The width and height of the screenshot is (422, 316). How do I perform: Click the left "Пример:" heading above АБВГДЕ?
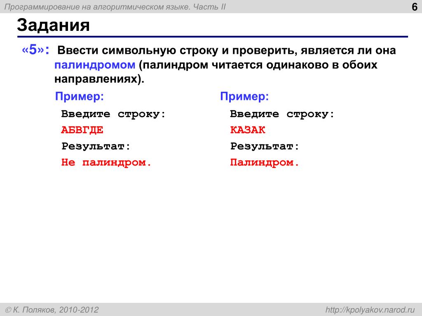(80, 96)
